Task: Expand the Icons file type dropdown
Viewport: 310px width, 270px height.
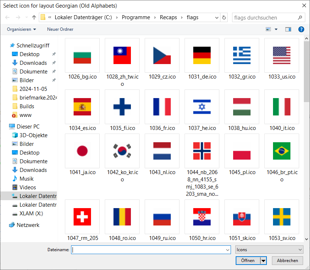Action: [x=300, y=250]
